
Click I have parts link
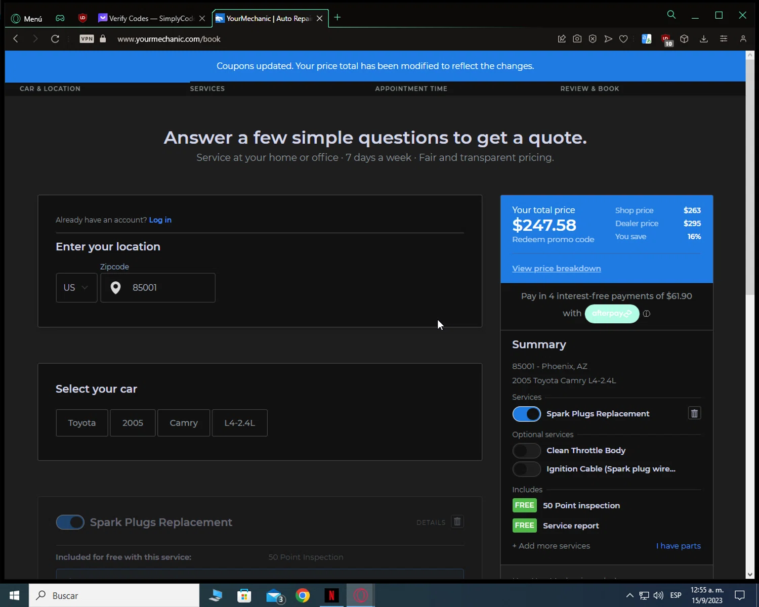coord(679,546)
